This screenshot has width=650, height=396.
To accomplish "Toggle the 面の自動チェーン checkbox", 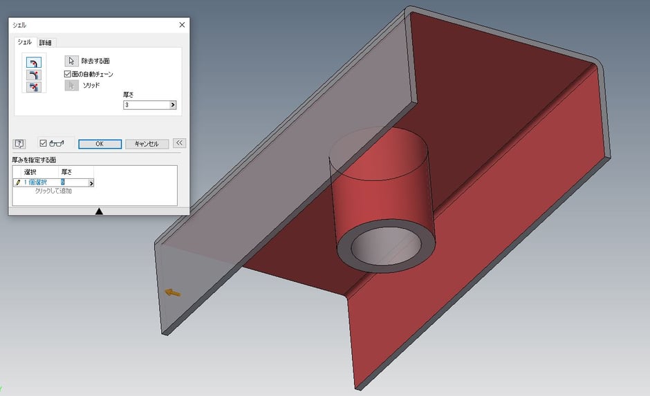I will click(x=67, y=74).
